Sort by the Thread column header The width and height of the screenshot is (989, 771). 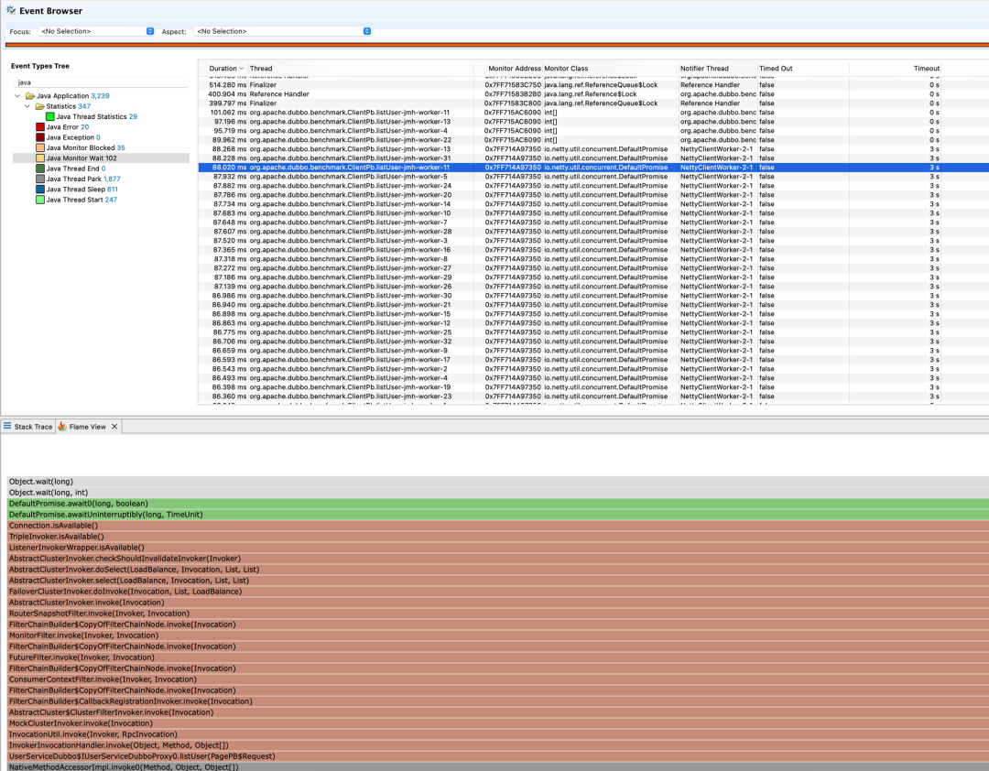tap(360, 68)
